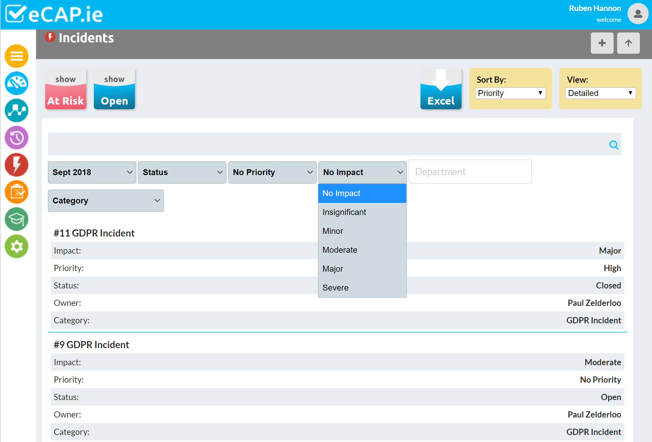Open the #11 GDPR Incident heading
The image size is (652, 442).
pyautogui.click(x=94, y=233)
